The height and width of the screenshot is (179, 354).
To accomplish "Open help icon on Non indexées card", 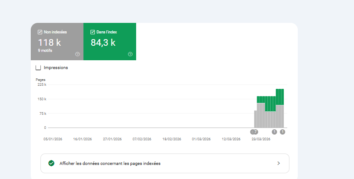I will coord(77,54).
